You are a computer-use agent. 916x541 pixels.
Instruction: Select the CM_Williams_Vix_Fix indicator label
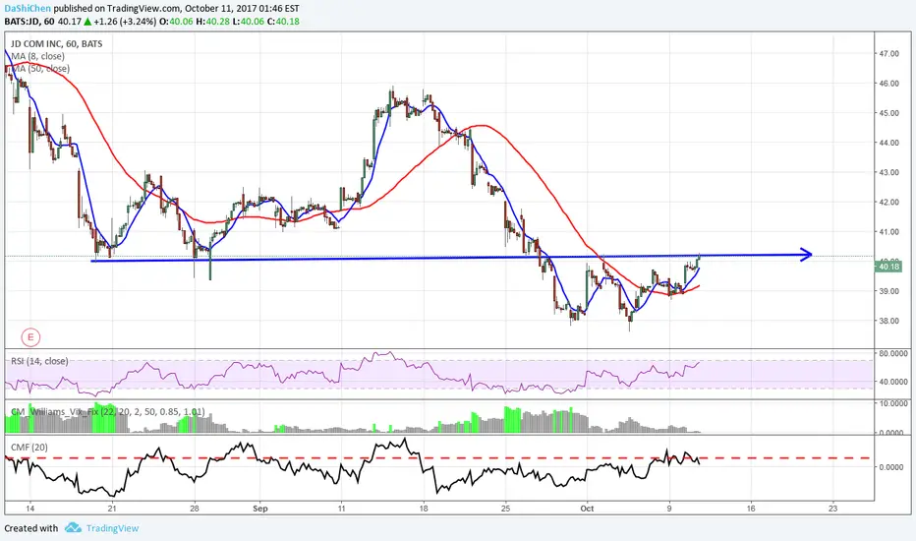click(107, 412)
